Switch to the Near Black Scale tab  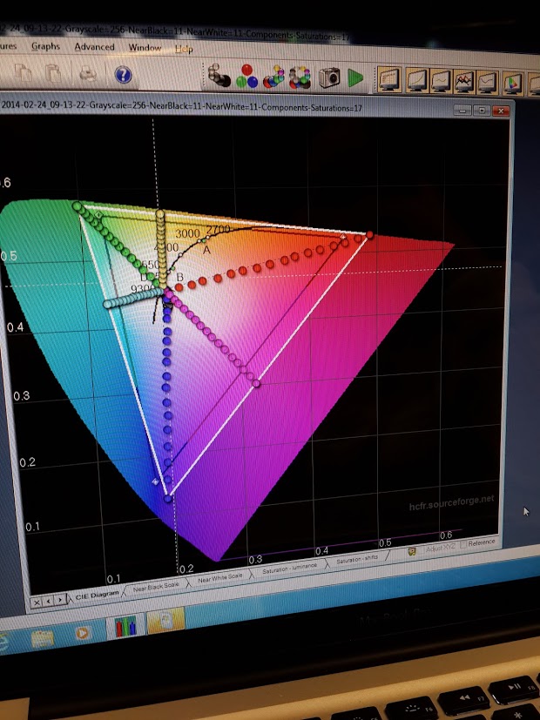(x=153, y=586)
